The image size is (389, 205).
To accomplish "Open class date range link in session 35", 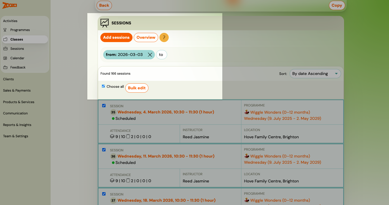I will [283, 119].
